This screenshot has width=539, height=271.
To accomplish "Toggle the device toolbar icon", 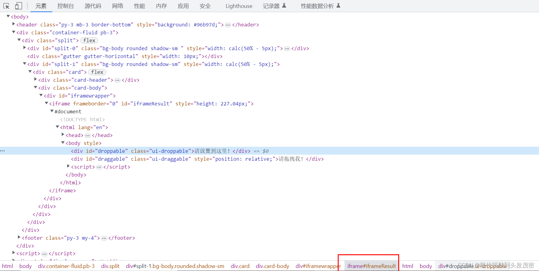I will [19, 6].
